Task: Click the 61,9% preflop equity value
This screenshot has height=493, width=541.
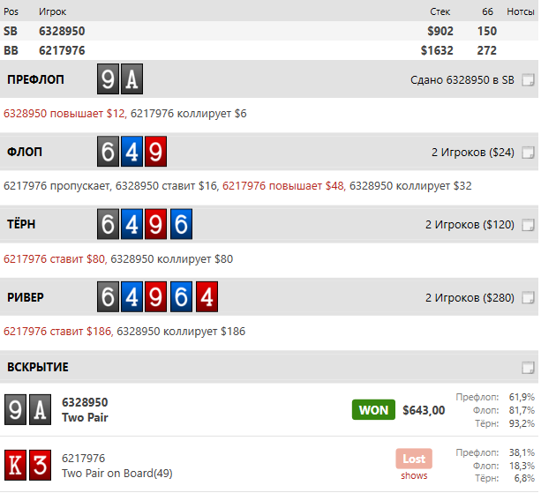Action: coord(522,397)
